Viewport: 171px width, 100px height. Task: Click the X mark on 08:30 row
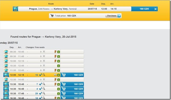44,51
